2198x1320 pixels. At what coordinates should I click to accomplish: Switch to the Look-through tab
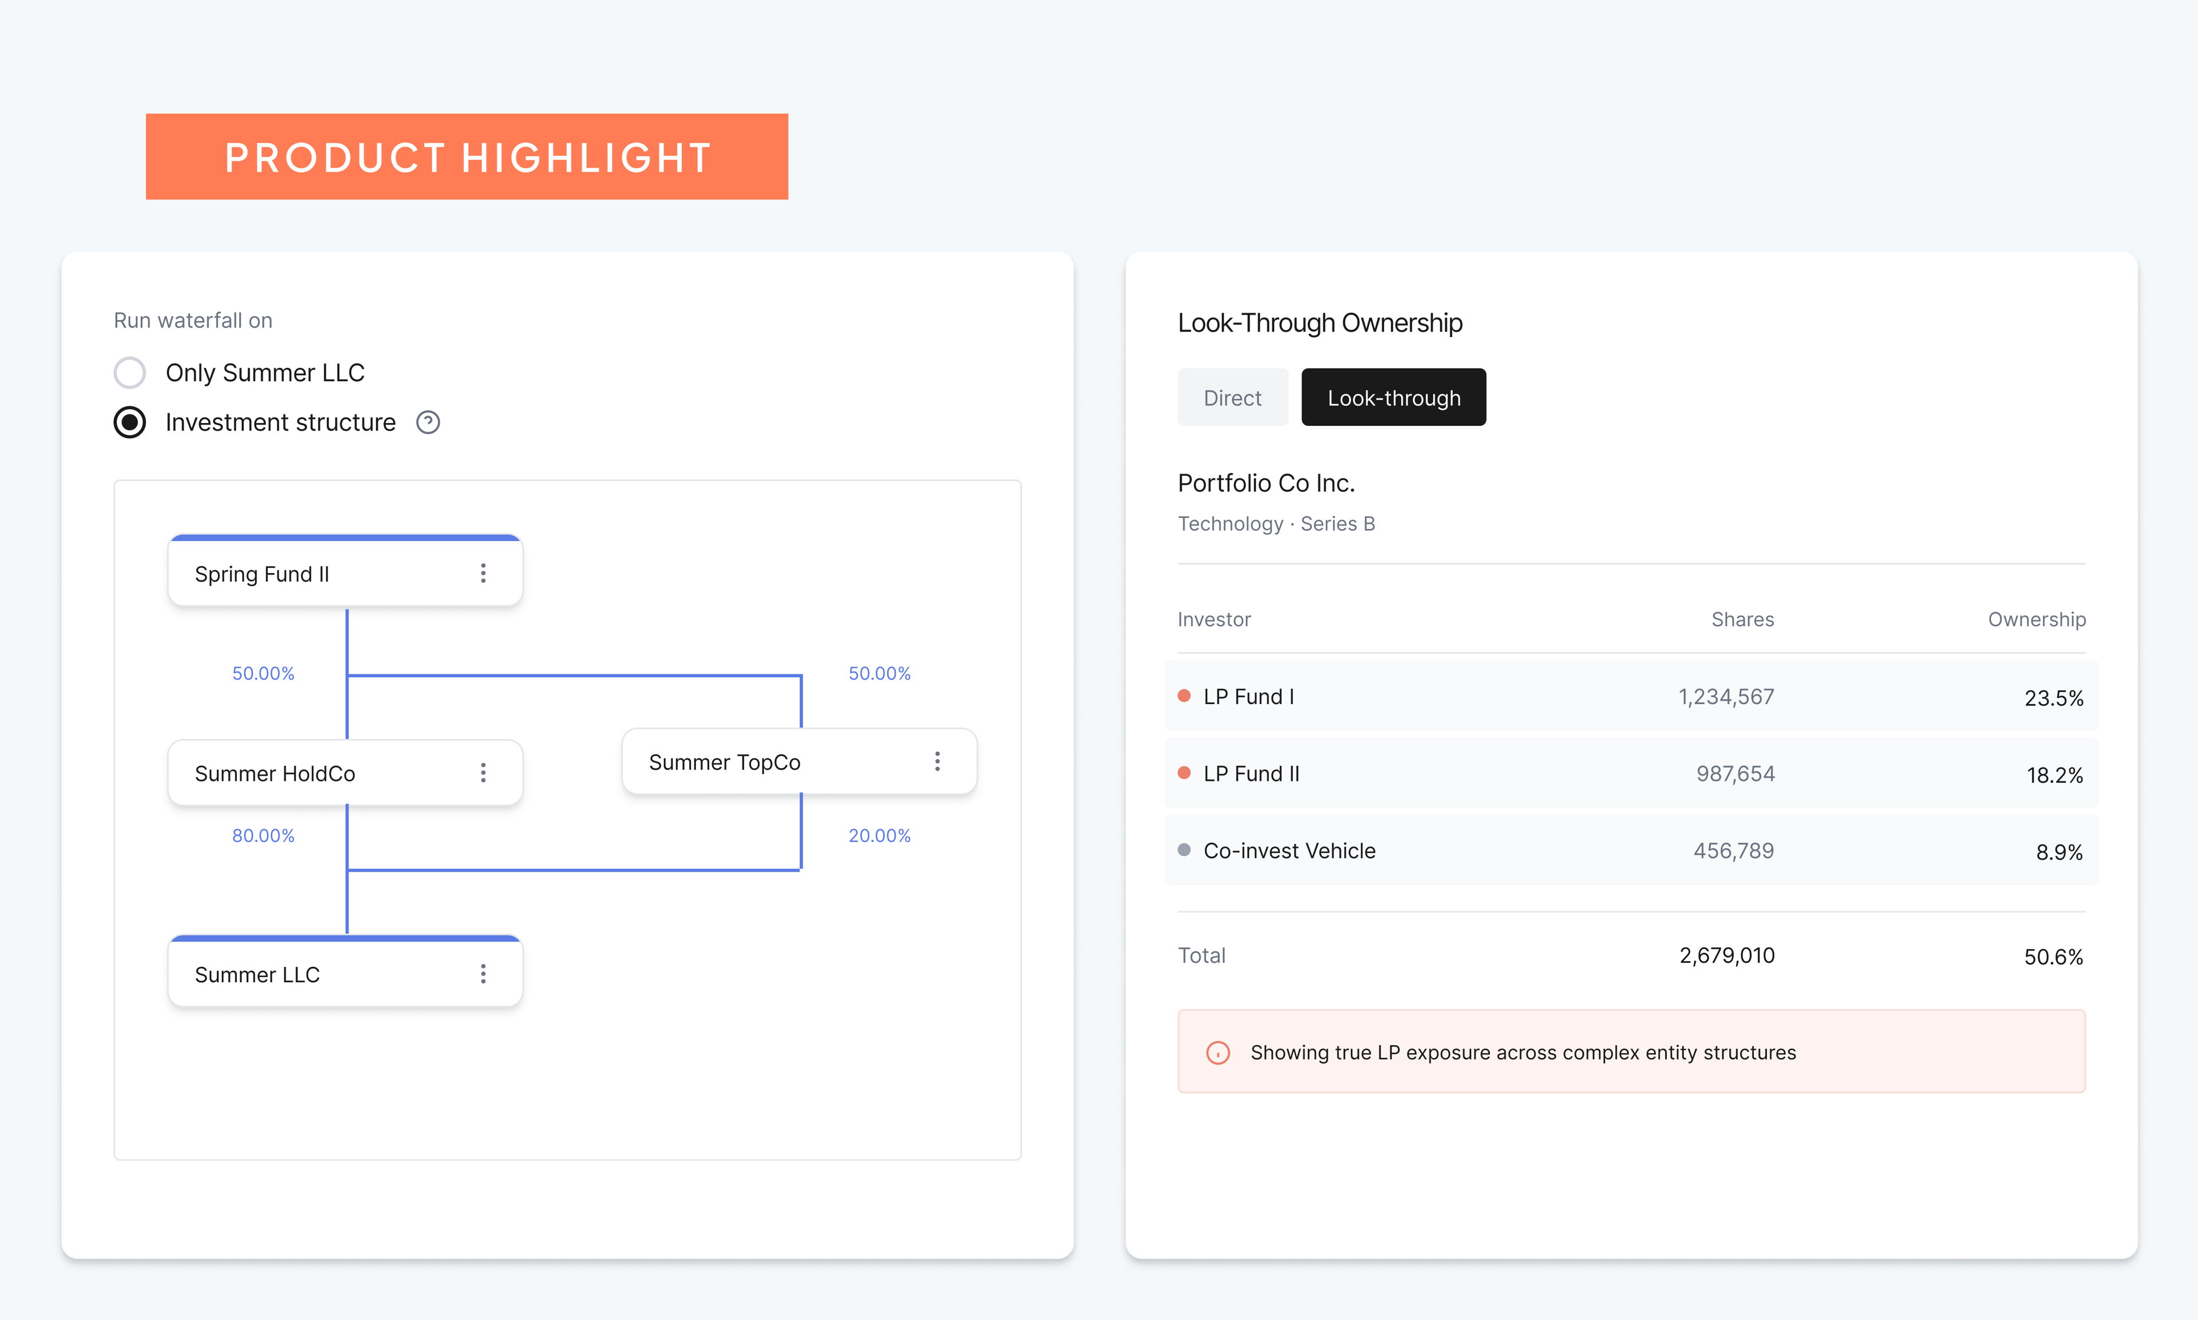point(1393,397)
